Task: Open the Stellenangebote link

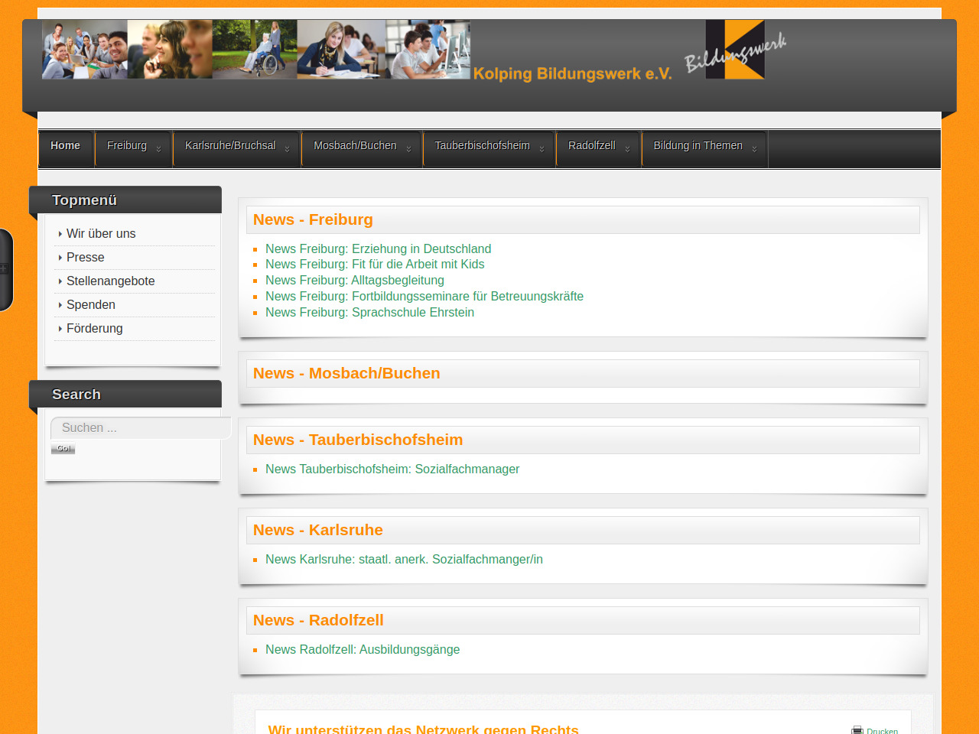Action: (x=110, y=281)
